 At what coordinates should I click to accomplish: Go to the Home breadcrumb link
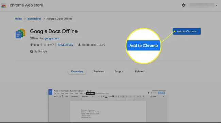tap(19, 19)
